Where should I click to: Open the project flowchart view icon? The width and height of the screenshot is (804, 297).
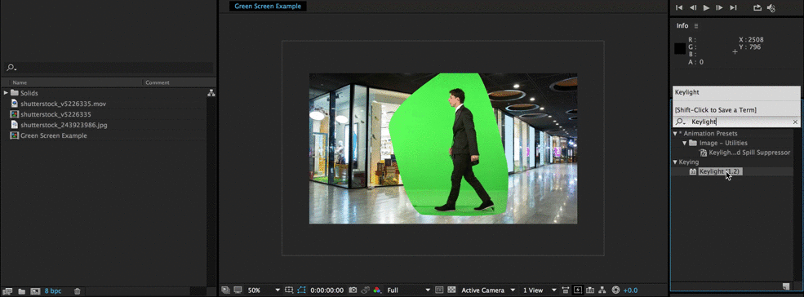[x=211, y=93]
